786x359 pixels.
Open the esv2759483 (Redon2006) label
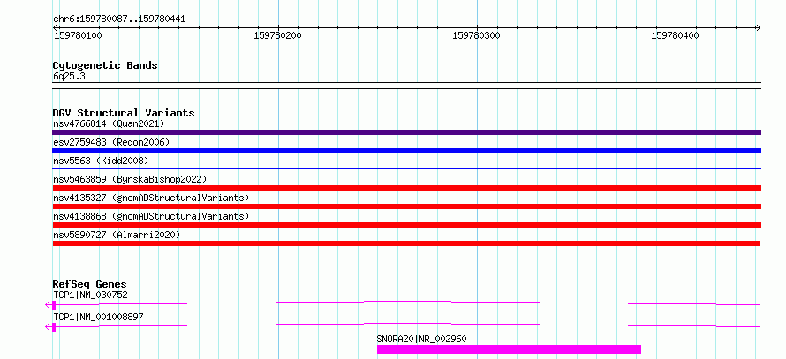point(111,142)
